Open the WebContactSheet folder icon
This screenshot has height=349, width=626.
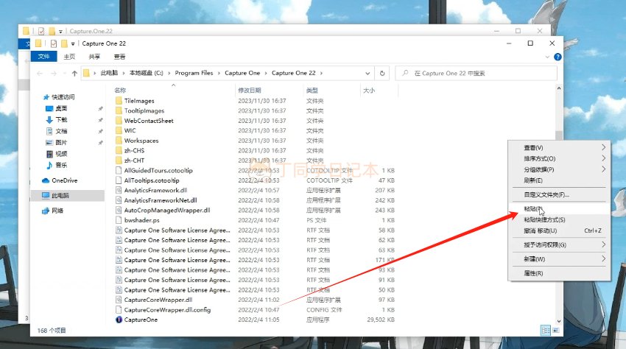click(119, 121)
